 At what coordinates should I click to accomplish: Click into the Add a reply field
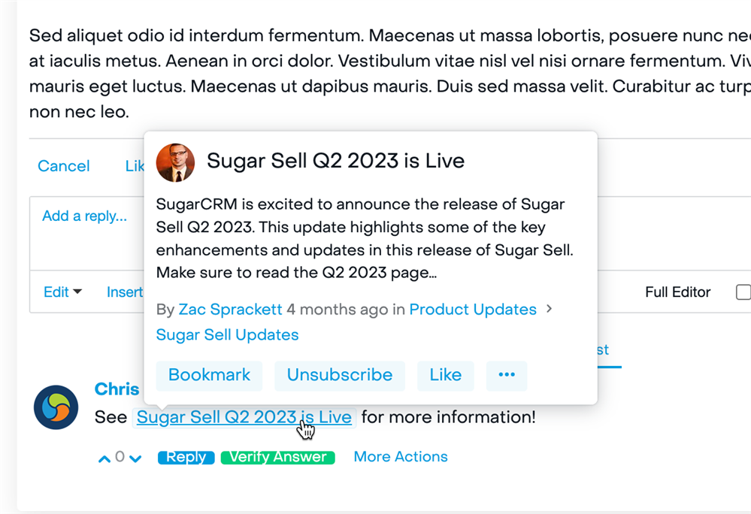[x=84, y=216]
